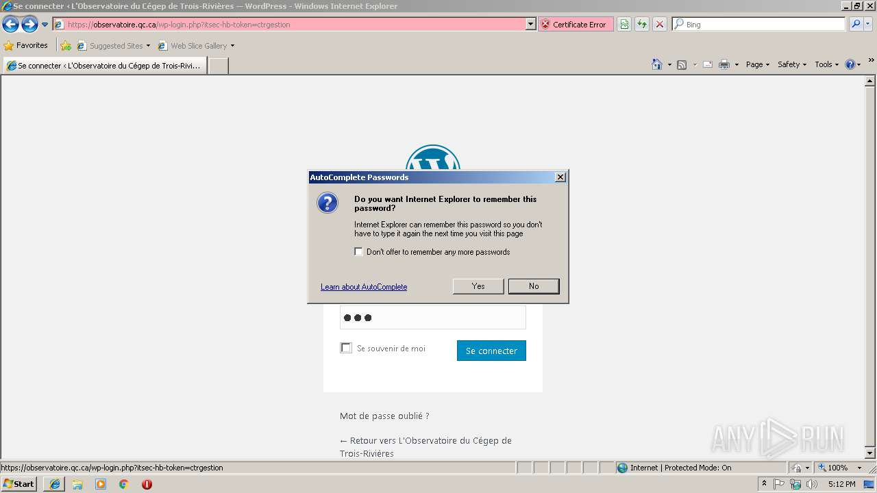Open the zoom level 100% dropdown
Viewport: 877px width, 493px height.
[859, 468]
